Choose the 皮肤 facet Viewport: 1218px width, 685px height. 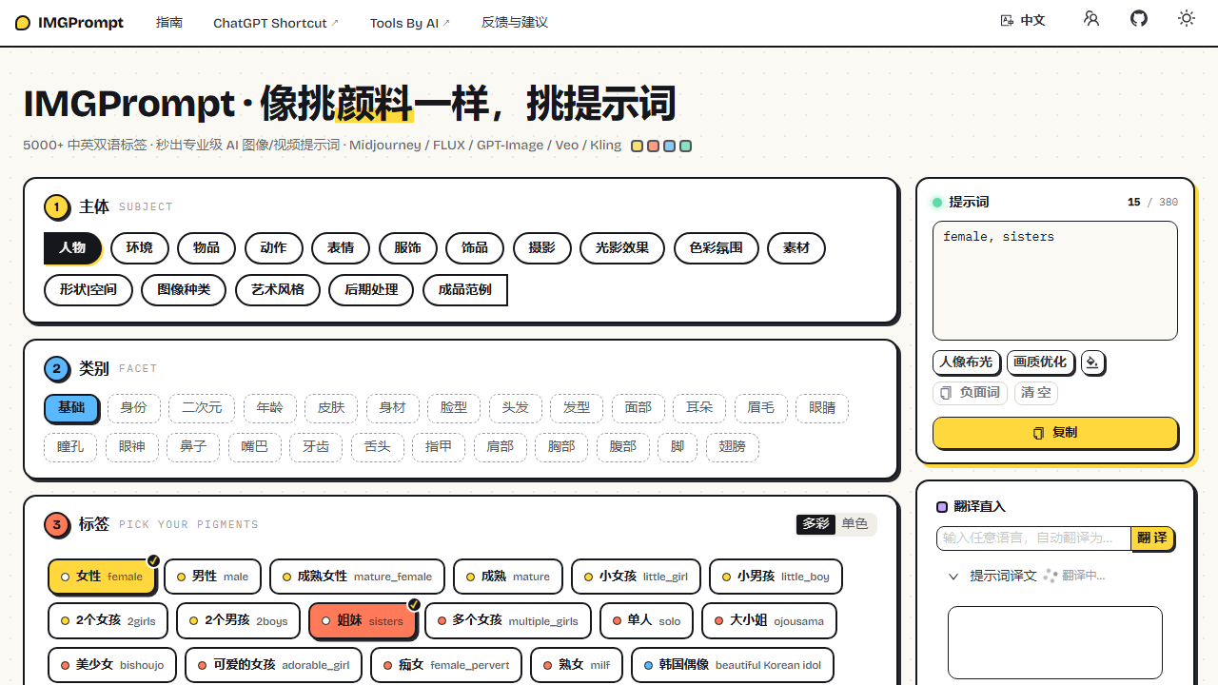331,408
